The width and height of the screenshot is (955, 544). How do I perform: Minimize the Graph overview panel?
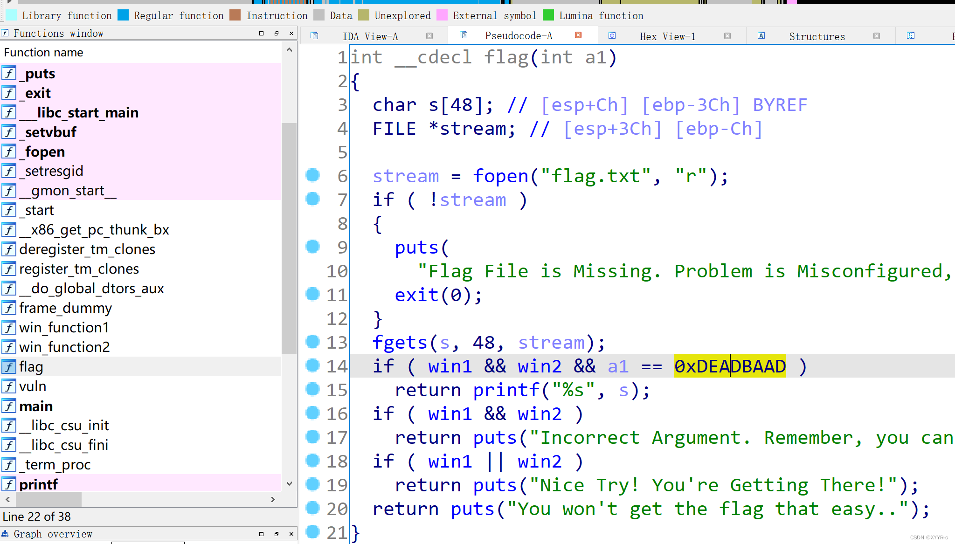pos(261,534)
